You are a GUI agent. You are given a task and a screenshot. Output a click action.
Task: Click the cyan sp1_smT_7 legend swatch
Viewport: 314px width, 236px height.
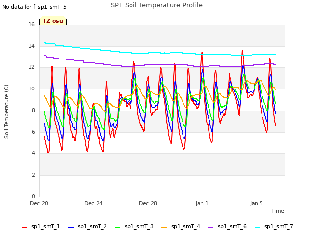pos(257,227)
